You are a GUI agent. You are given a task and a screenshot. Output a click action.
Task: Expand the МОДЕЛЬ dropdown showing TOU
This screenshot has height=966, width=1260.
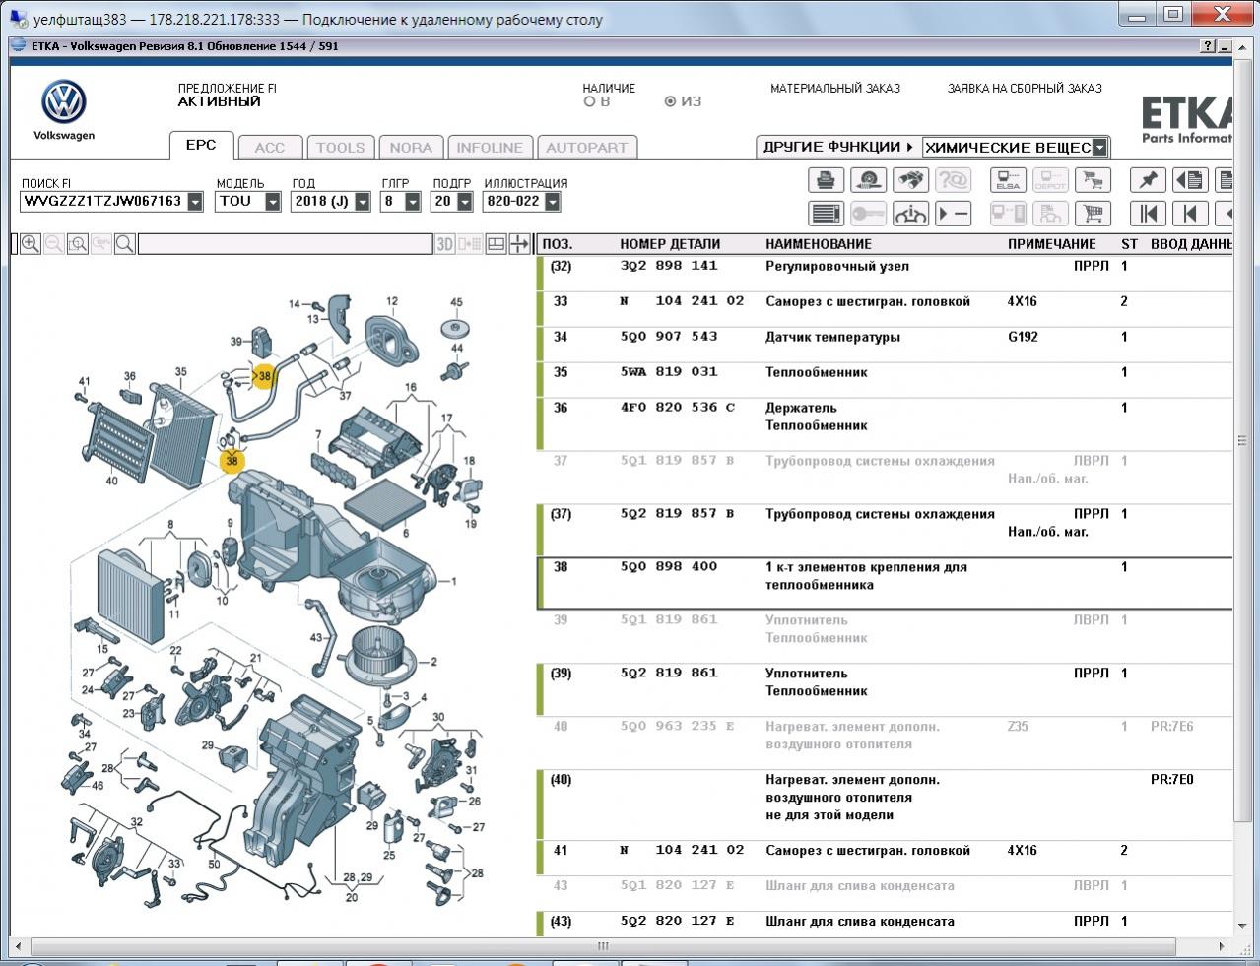click(274, 202)
